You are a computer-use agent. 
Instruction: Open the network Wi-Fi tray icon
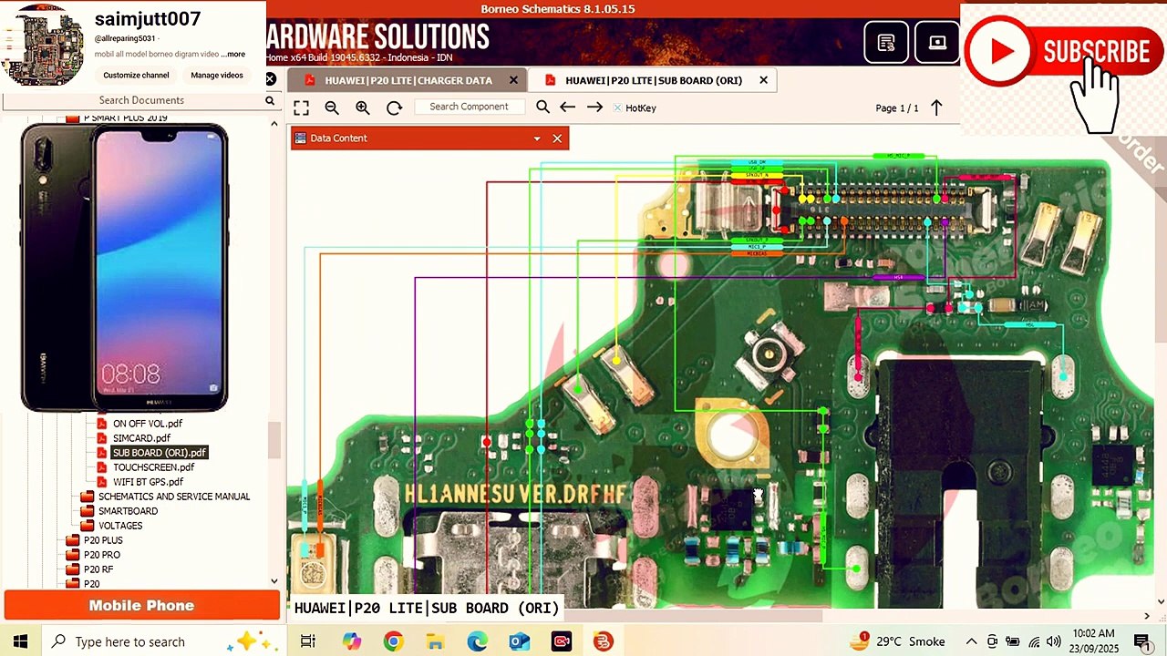coord(1034,641)
